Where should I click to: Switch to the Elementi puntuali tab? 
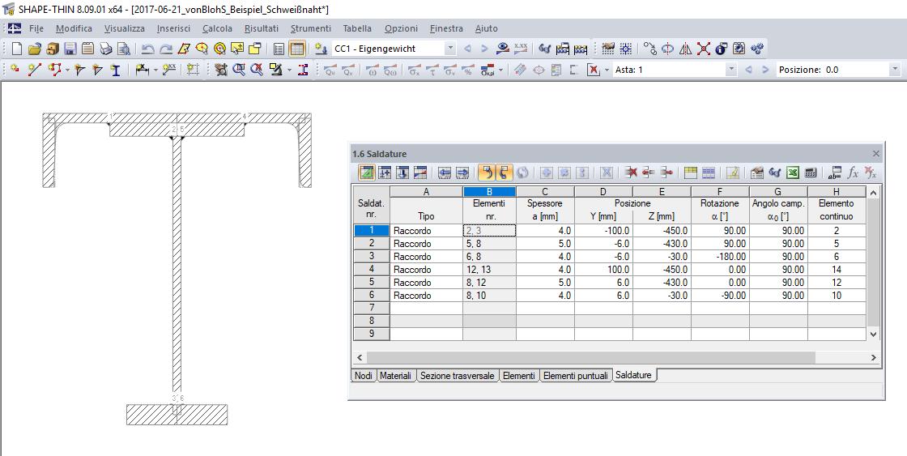576,376
